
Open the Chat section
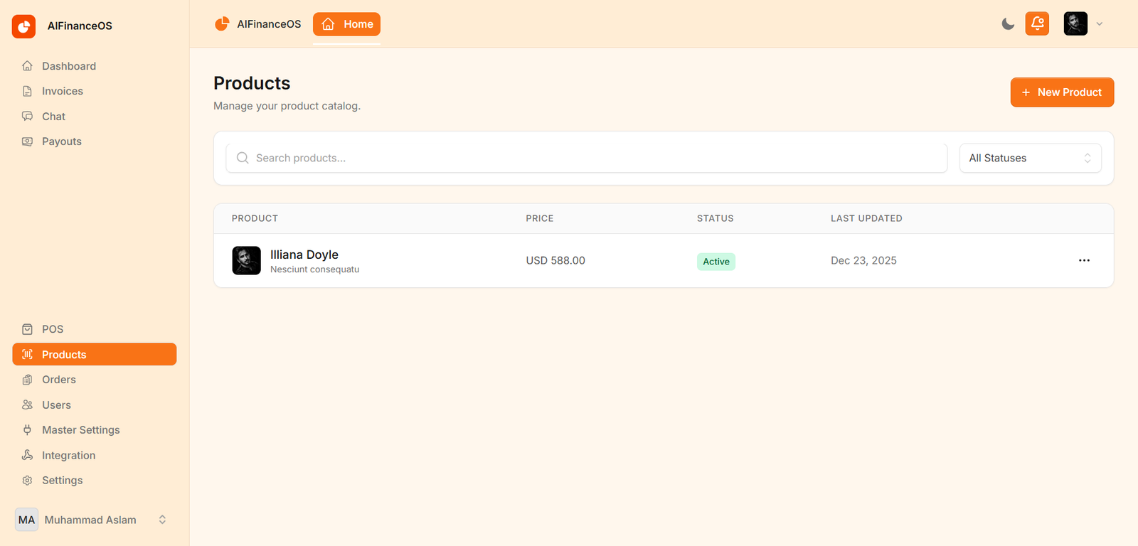(x=94, y=117)
